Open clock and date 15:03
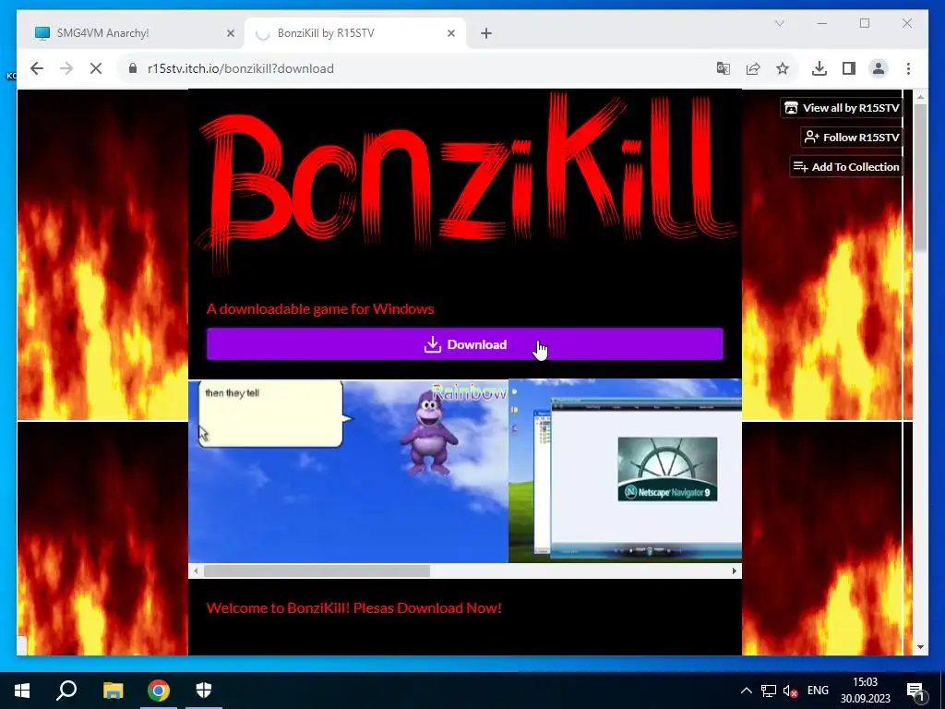The width and height of the screenshot is (945, 709). (866, 691)
